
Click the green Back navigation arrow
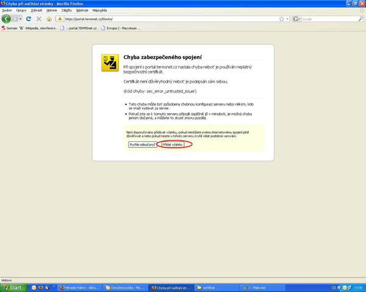(7, 19)
